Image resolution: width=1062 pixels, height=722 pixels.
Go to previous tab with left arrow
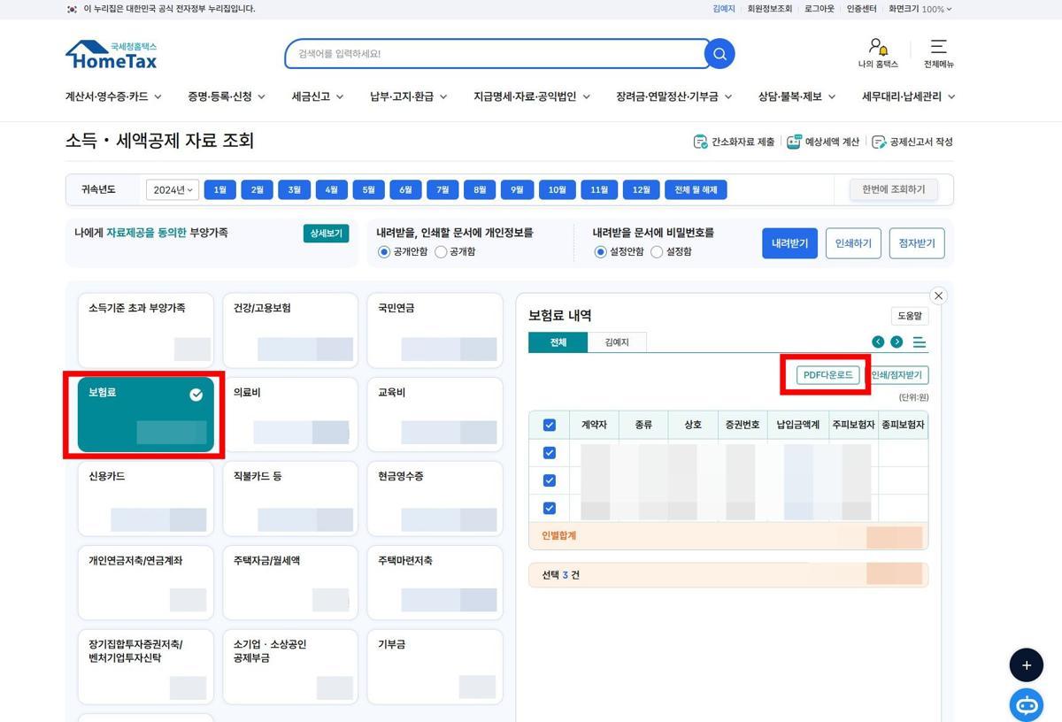point(878,342)
